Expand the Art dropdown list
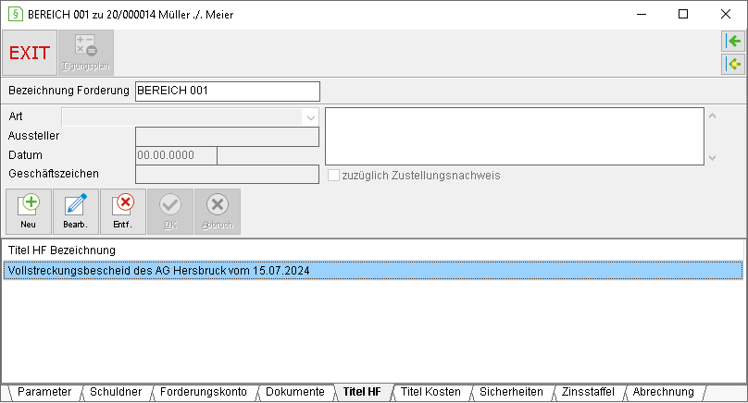Screen dimensions: 748x403 click(310, 117)
